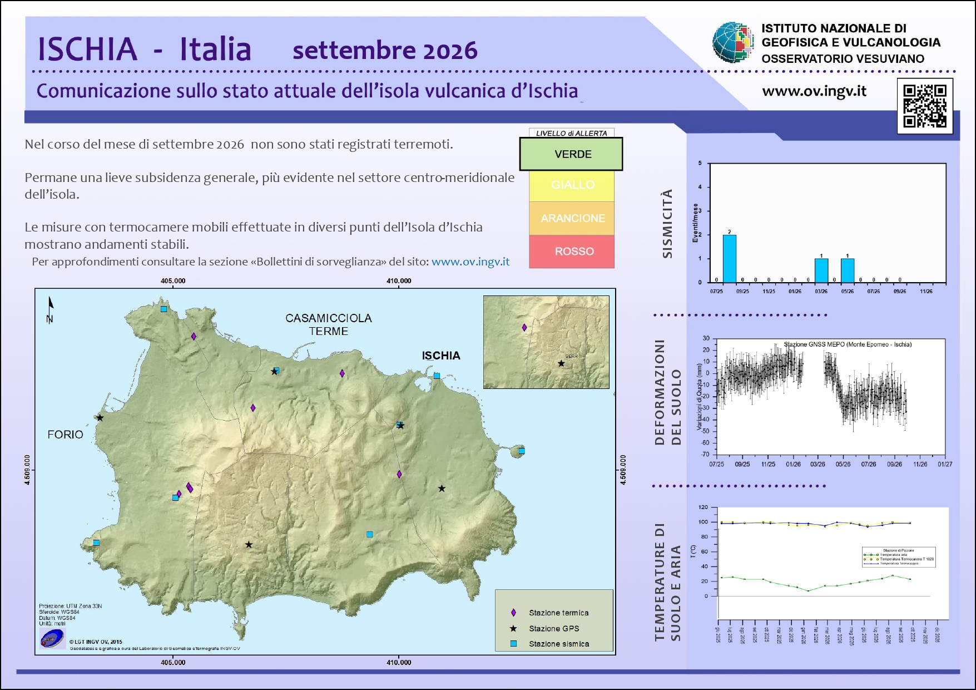The height and width of the screenshot is (690, 976).
Task: Click the 'FORIO' map label
Action: (x=65, y=435)
